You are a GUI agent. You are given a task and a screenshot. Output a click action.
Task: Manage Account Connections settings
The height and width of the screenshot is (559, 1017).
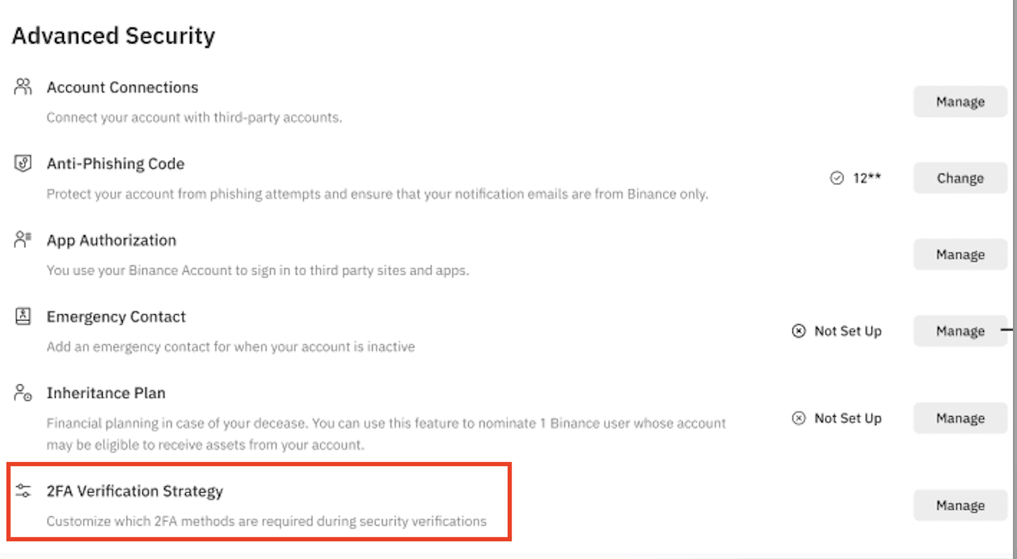click(960, 102)
